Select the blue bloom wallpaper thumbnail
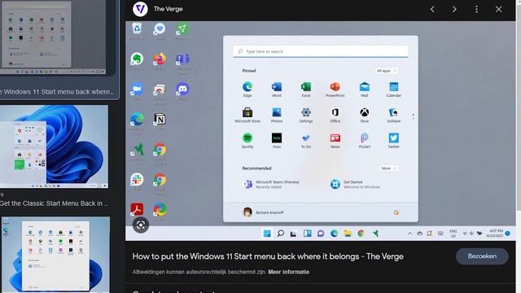 point(54,146)
